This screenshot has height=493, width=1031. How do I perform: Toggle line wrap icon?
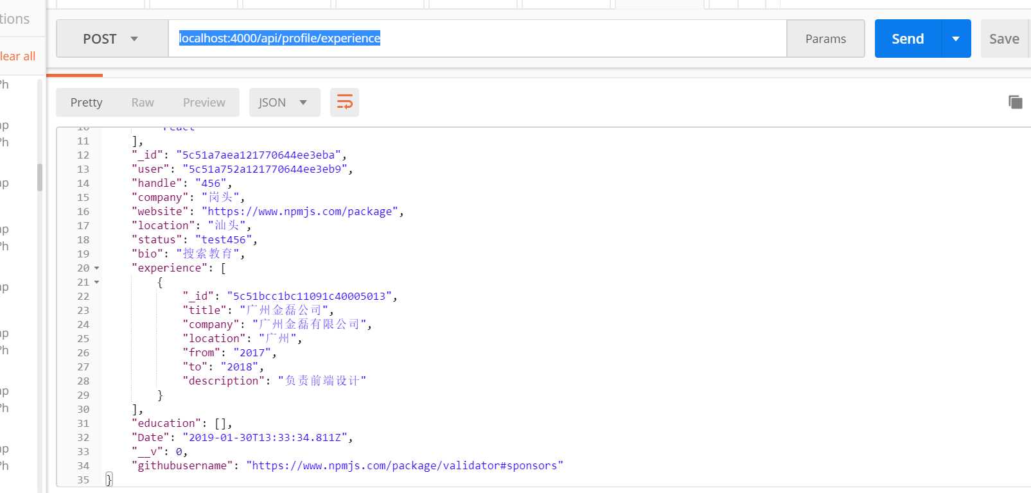tap(344, 103)
